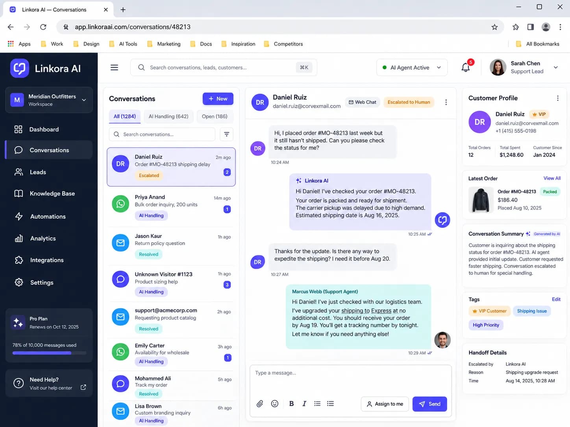The height and width of the screenshot is (427, 570).
Task: Open Chrome menu three dots
Action: [x=560, y=27]
